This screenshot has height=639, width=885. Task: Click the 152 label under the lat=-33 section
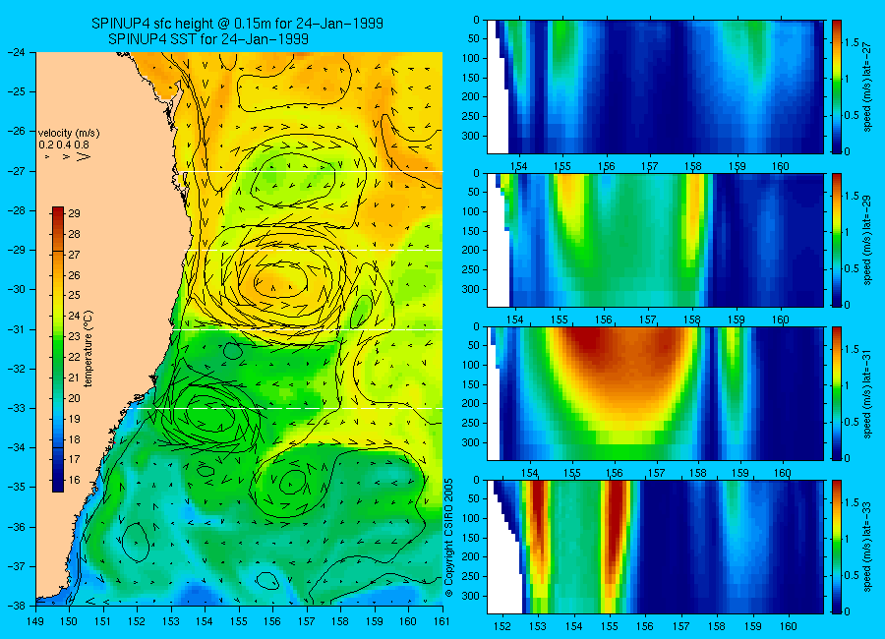point(501,626)
